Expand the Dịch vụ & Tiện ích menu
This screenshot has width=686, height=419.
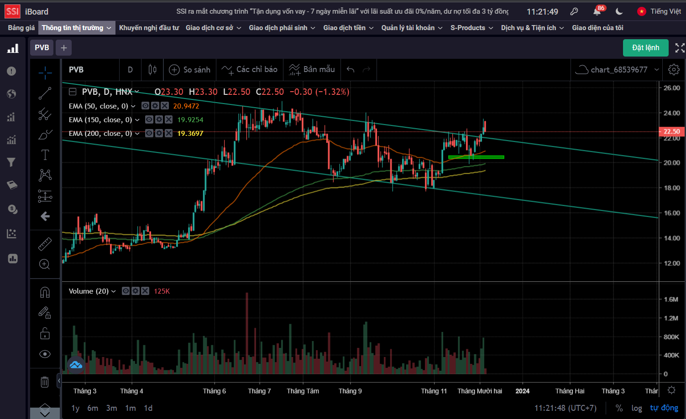[x=533, y=28]
